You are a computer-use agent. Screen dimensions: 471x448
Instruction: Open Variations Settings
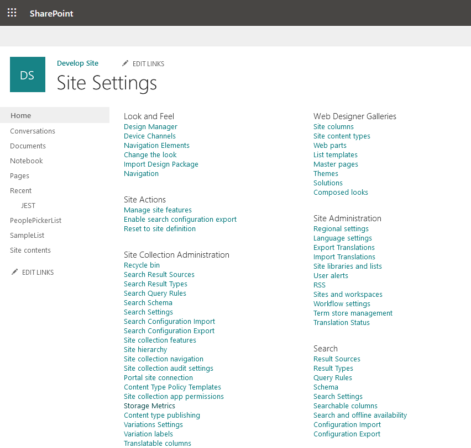pos(153,425)
